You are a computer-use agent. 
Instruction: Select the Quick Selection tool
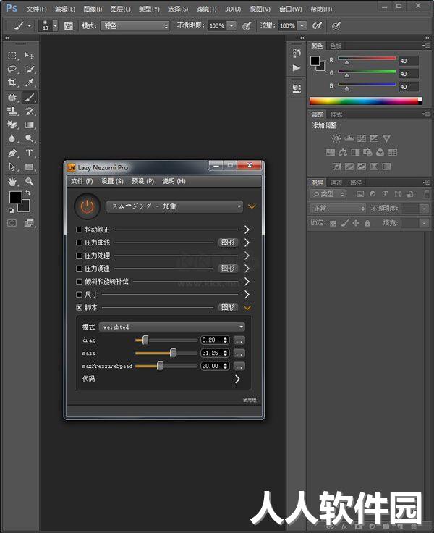(x=29, y=69)
